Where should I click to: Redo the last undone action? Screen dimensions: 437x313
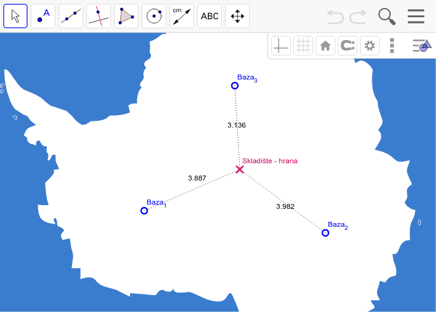pos(358,17)
